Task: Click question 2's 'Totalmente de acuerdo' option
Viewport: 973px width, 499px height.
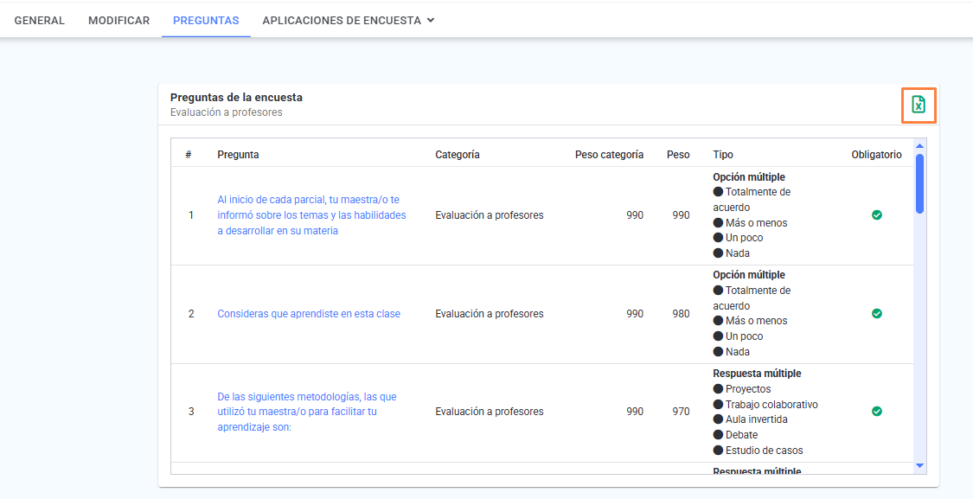Action: point(752,297)
